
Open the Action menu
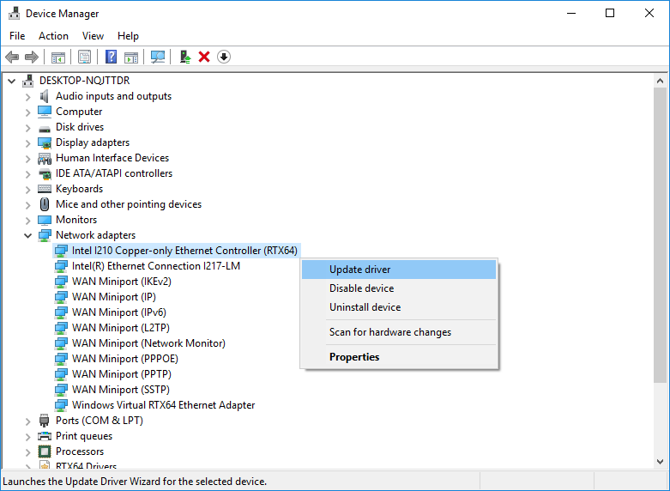point(53,36)
